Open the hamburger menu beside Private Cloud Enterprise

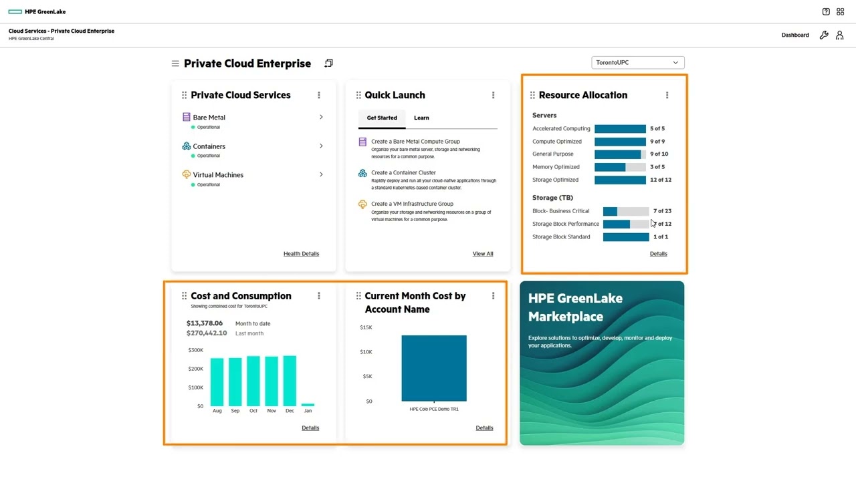[x=175, y=63]
